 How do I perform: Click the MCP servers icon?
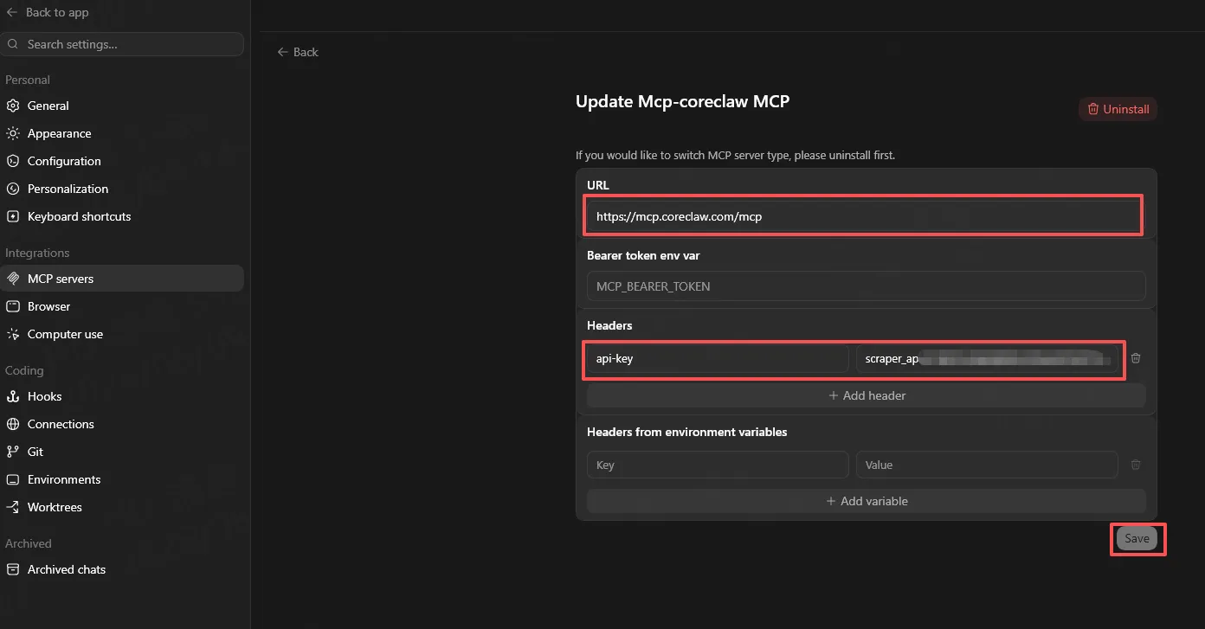13,279
